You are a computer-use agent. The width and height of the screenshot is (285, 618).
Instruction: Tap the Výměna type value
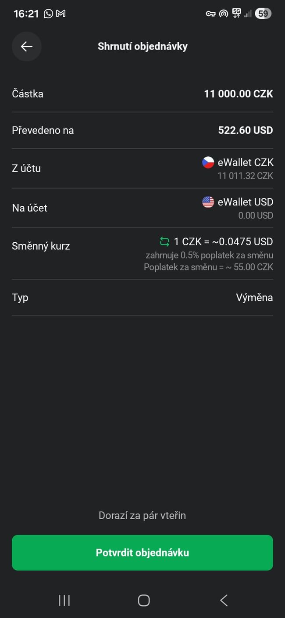pos(254,298)
